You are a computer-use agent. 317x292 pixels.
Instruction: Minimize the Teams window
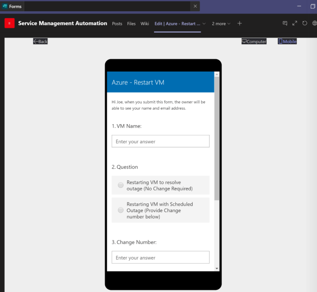click(299, 6)
